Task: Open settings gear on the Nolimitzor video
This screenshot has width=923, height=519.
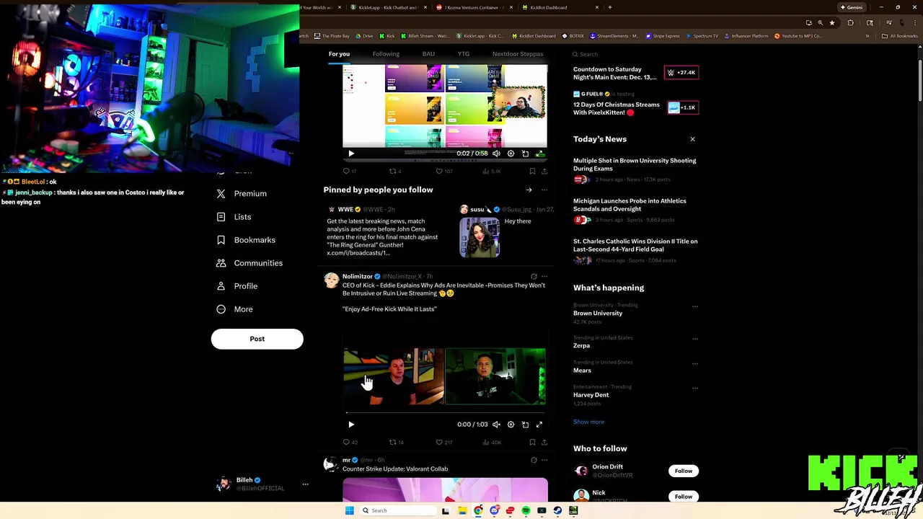Action: coord(511,425)
